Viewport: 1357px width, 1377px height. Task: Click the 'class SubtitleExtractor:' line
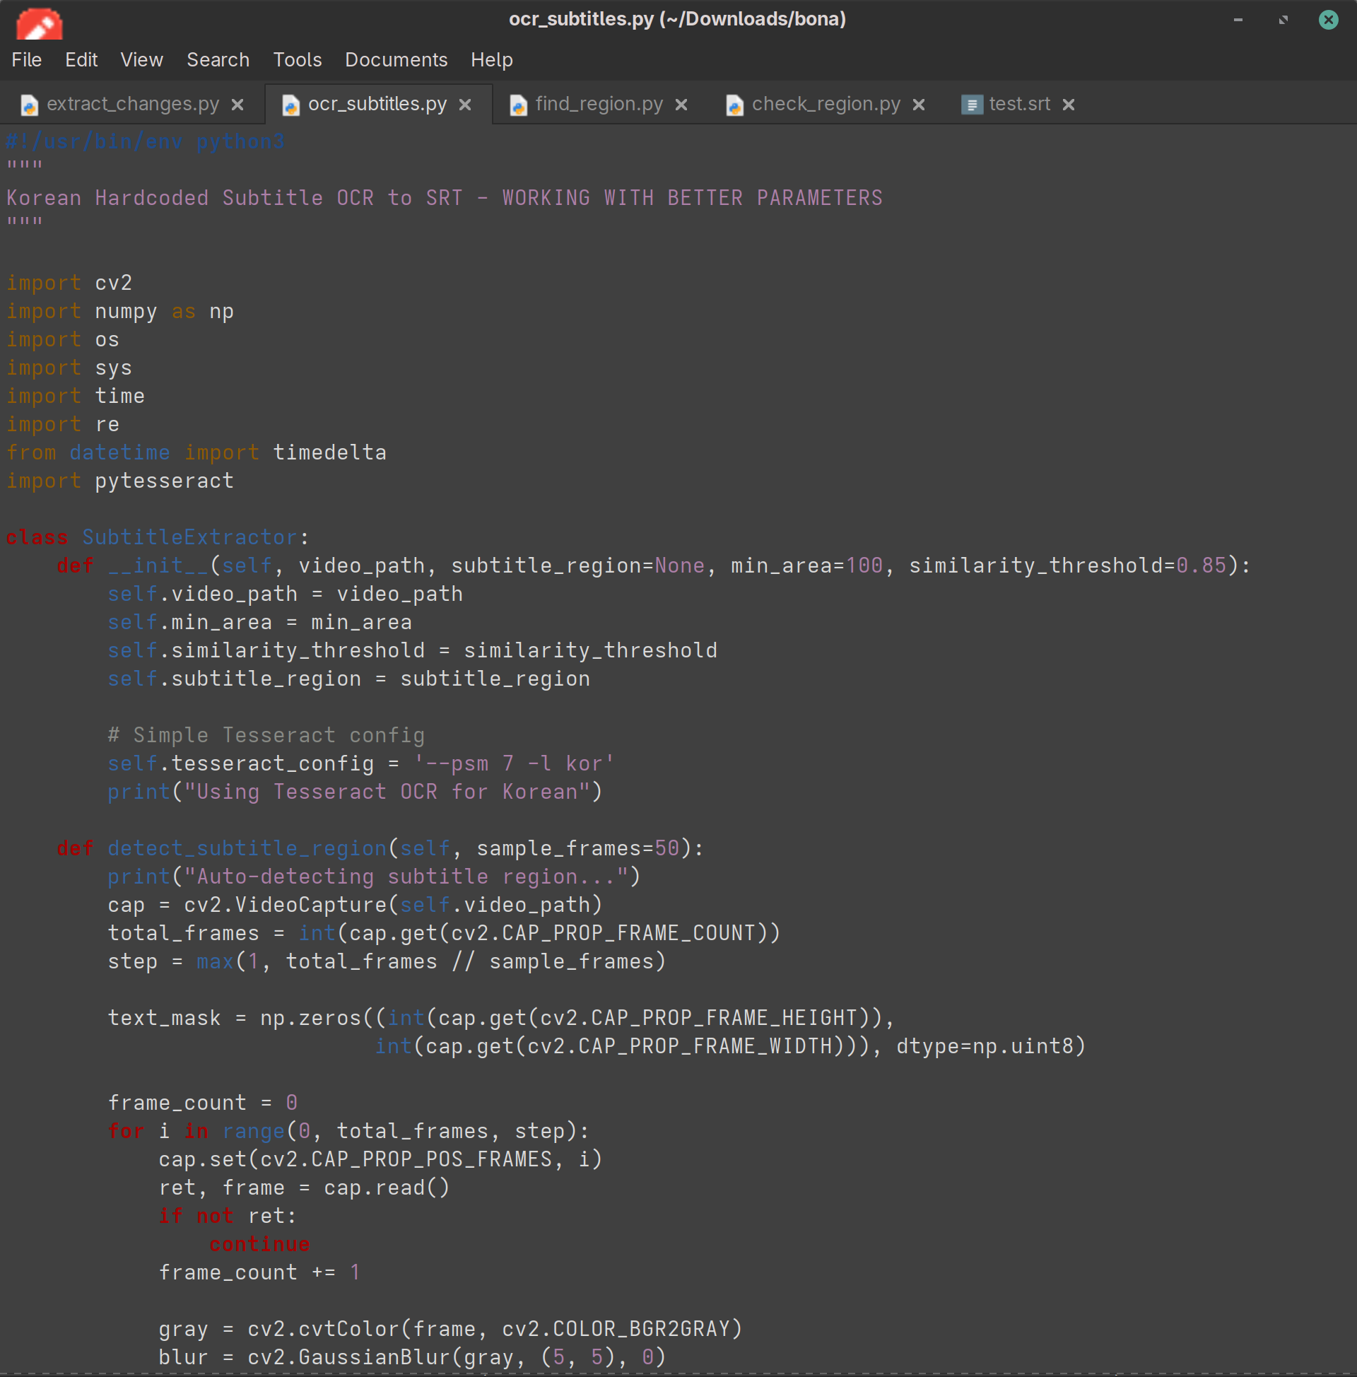click(158, 537)
